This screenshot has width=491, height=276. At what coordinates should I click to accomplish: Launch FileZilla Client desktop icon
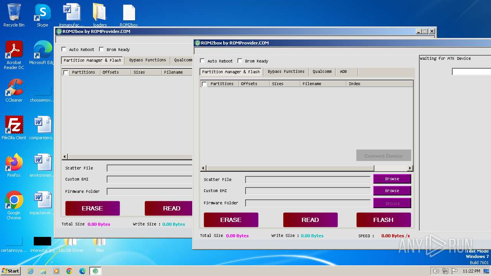click(14, 128)
